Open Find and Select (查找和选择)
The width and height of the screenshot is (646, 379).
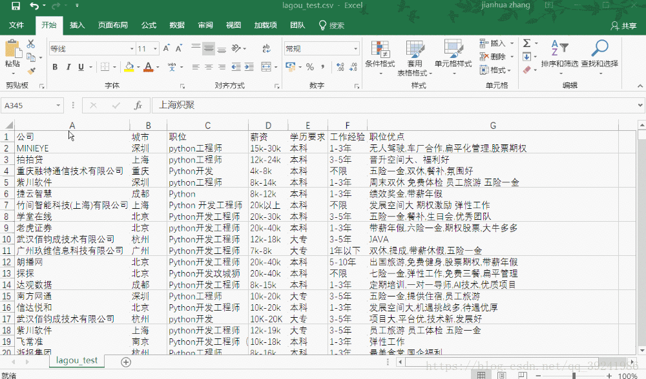(x=599, y=58)
